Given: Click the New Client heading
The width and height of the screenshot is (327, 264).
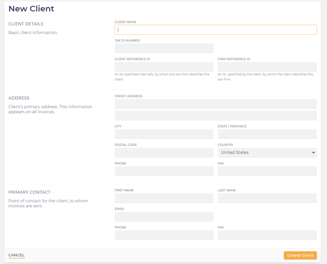Looking at the screenshot, I should click(x=31, y=9).
